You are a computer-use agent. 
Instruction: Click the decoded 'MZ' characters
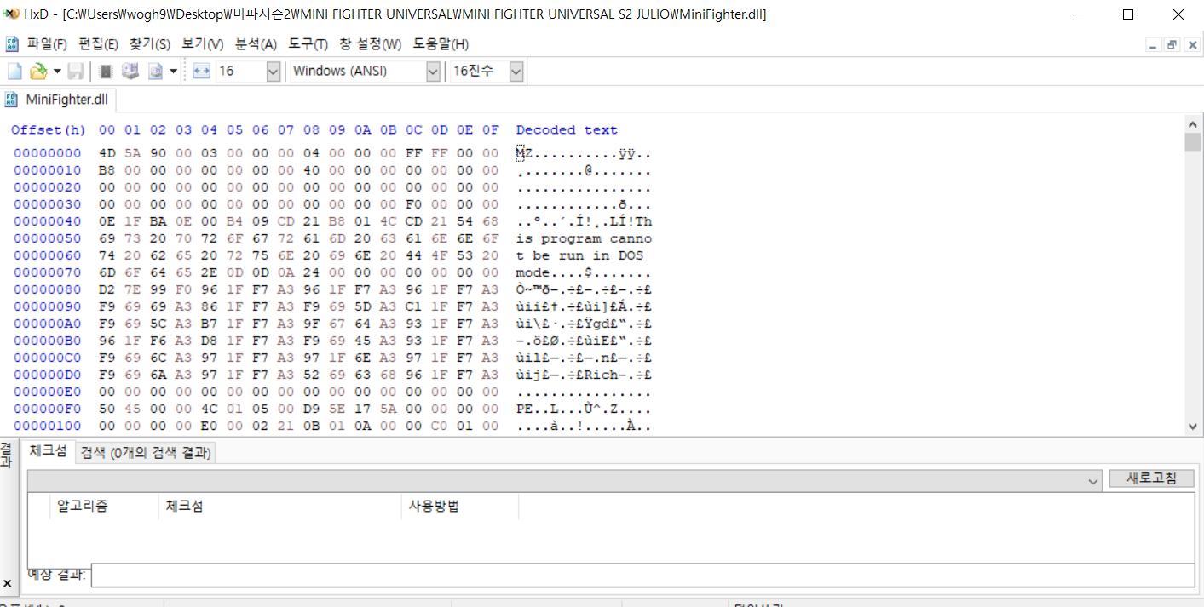[524, 153]
